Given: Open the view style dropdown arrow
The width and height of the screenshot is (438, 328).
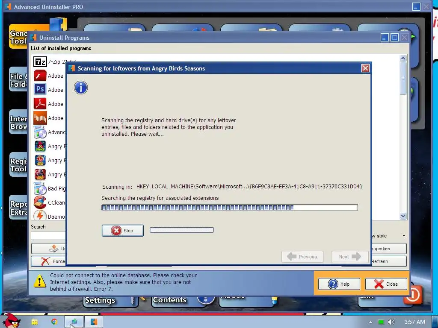Looking at the screenshot, I should 404,236.
